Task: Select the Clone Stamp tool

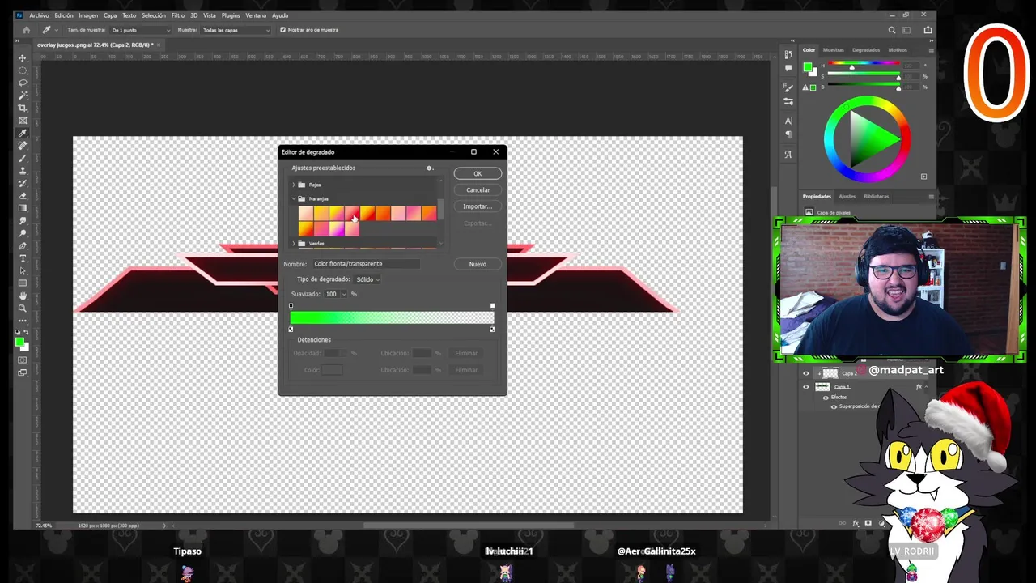Action: pos(23,171)
